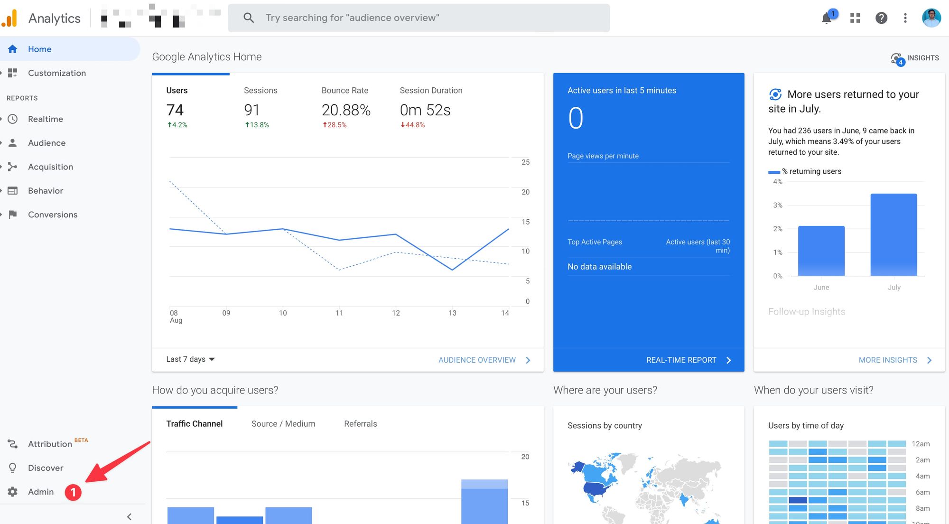Viewport: 949px width, 524px height.
Task: Click arrow beside MORE INSIGHTS
Action: [930, 360]
